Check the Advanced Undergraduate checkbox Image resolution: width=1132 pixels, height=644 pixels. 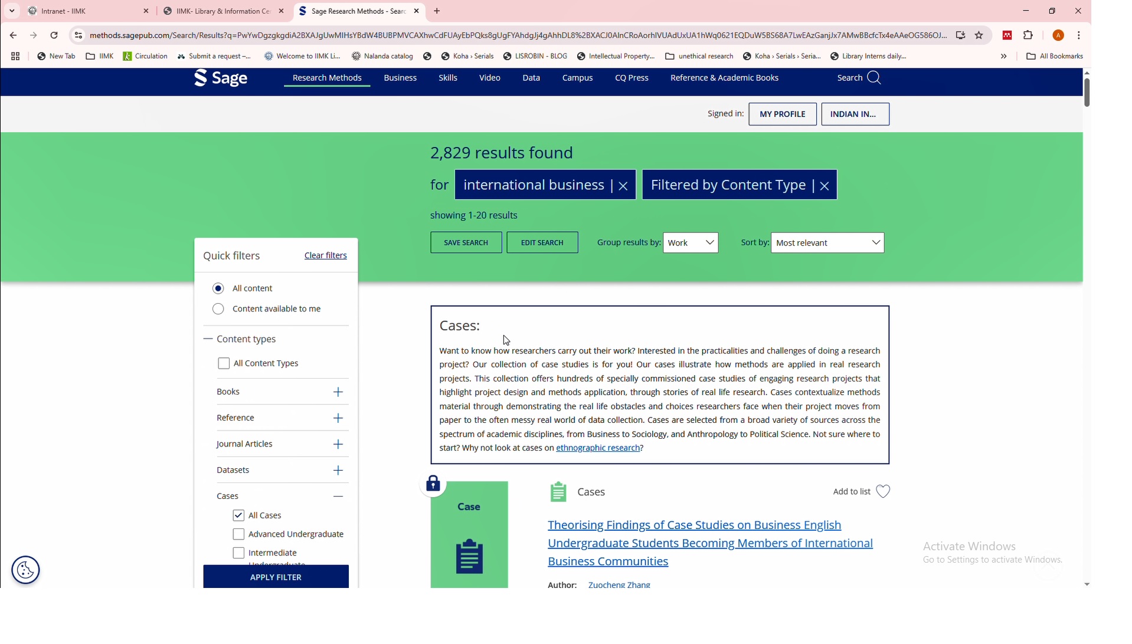pos(238,534)
